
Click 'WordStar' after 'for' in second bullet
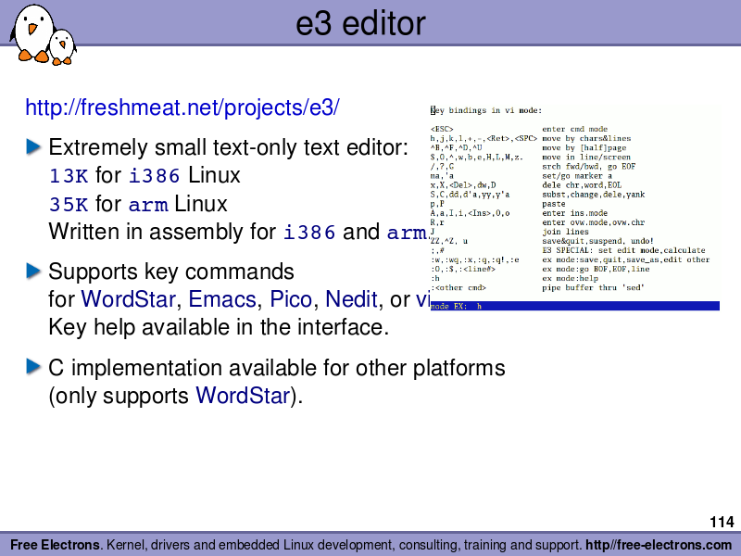(128, 299)
